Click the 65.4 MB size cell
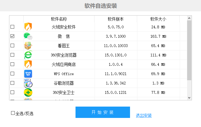The height and width of the screenshot is (127, 201). coord(158,46)
